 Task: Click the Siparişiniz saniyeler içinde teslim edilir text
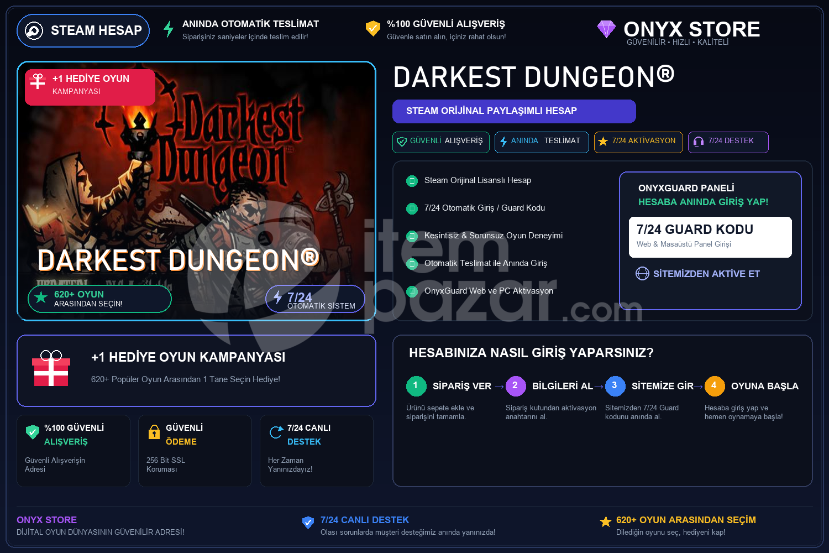coord(245,37)
